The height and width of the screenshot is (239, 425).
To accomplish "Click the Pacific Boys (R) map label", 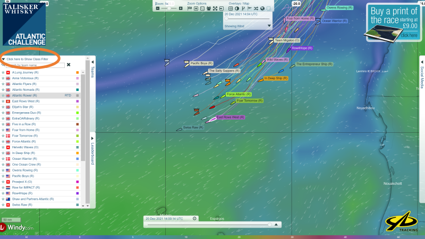I will click(x=201, y=63).
